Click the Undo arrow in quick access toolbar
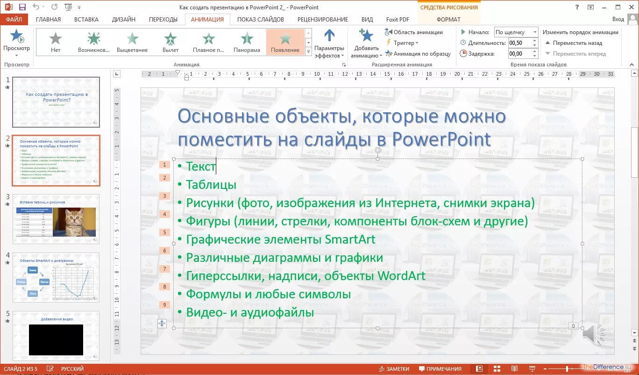Image resolution: width=639 pixels, height=375 pixels. tap(36, 7)
